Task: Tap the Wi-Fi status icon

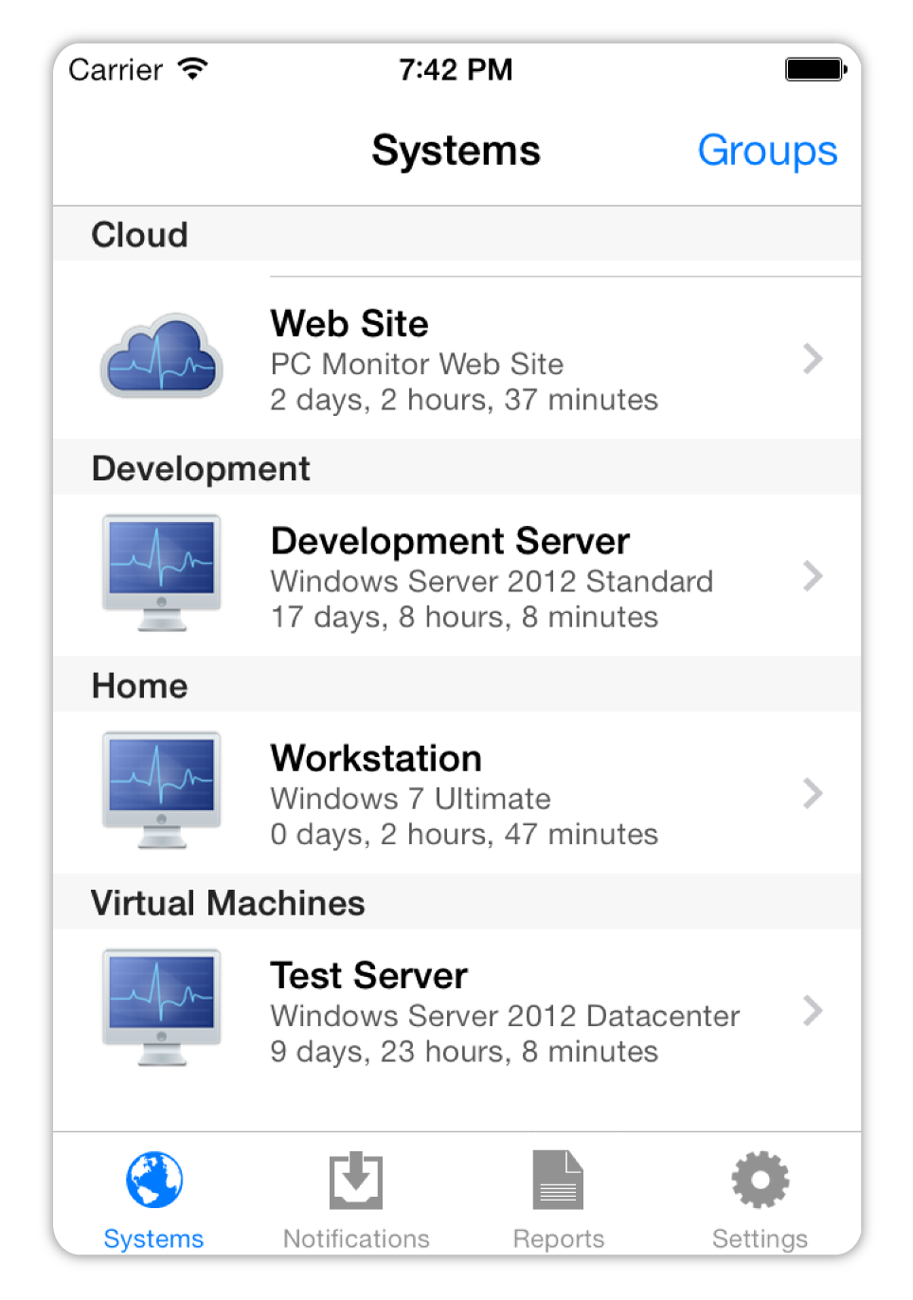Action: (x=193, y=69)
